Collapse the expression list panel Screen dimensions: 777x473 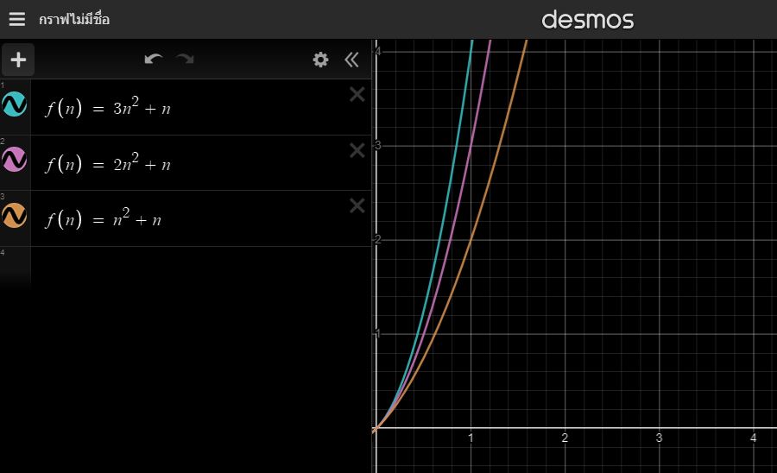(351, 60)
